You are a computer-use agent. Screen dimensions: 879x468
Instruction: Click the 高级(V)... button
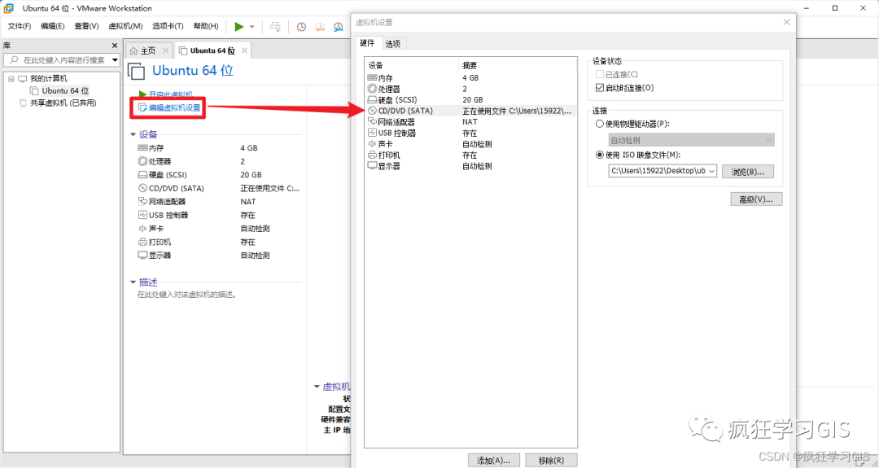pos(756,199)
